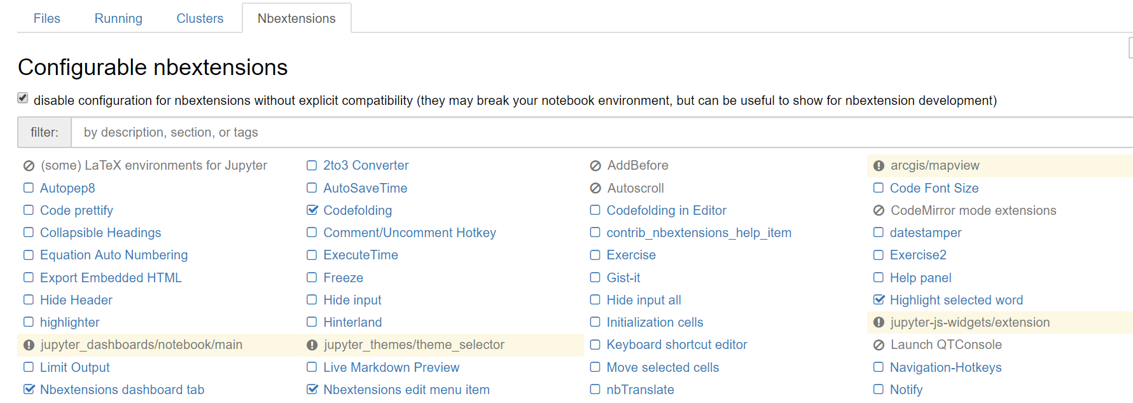Open the Running tab

(x=118, y=18)
